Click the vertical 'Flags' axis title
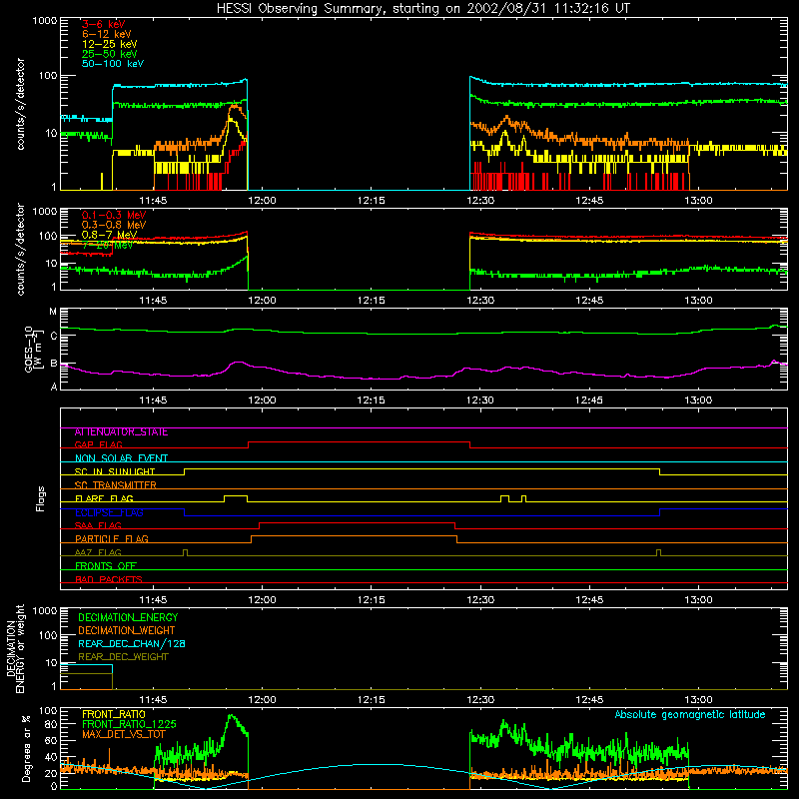799x799 pixels. coord(41,498)
